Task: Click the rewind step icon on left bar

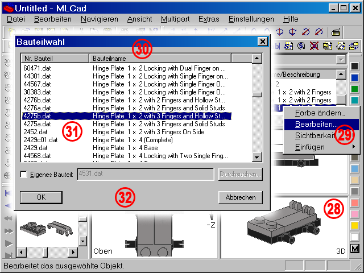Action: point(9,218)
